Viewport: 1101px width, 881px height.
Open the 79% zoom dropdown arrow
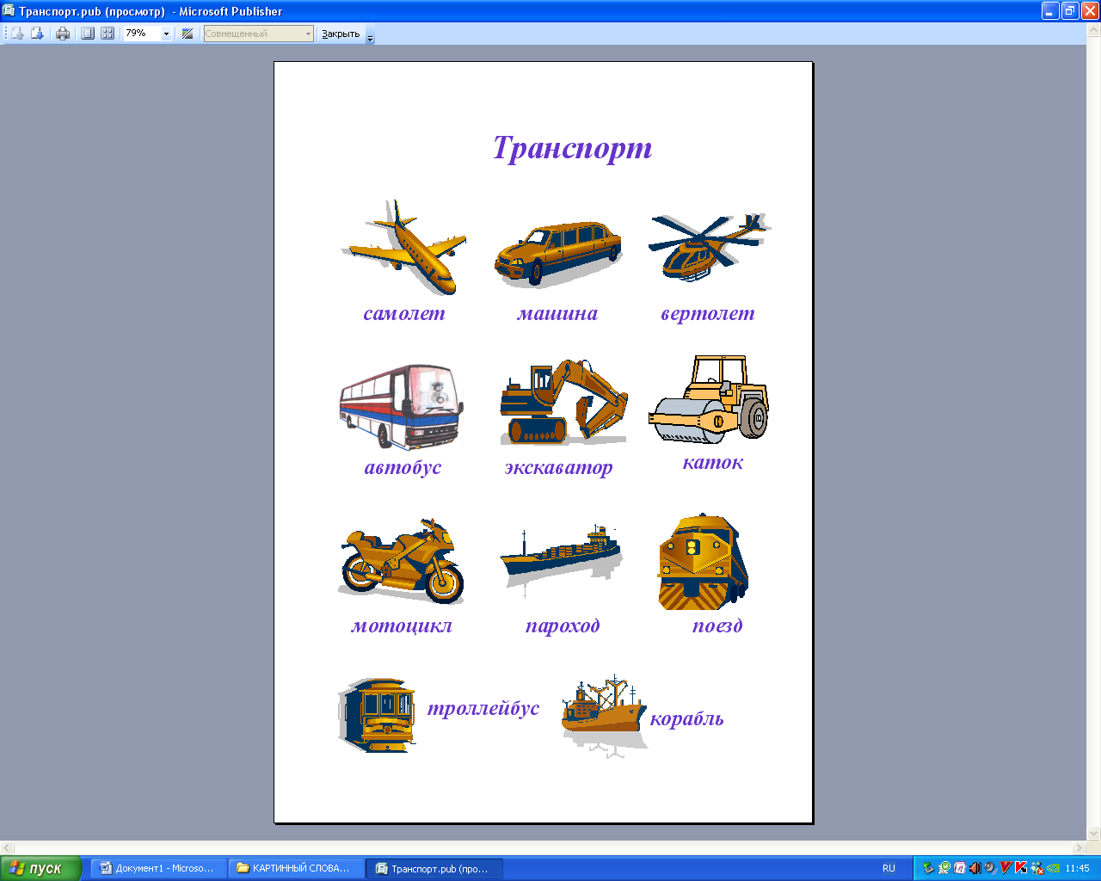point(166,34)
